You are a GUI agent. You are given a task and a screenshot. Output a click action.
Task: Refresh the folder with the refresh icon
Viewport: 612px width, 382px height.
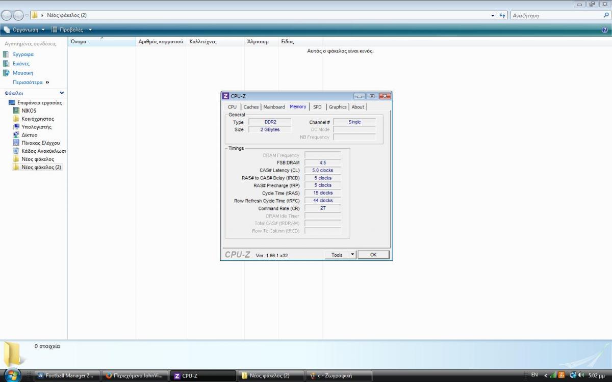[503, 15]
